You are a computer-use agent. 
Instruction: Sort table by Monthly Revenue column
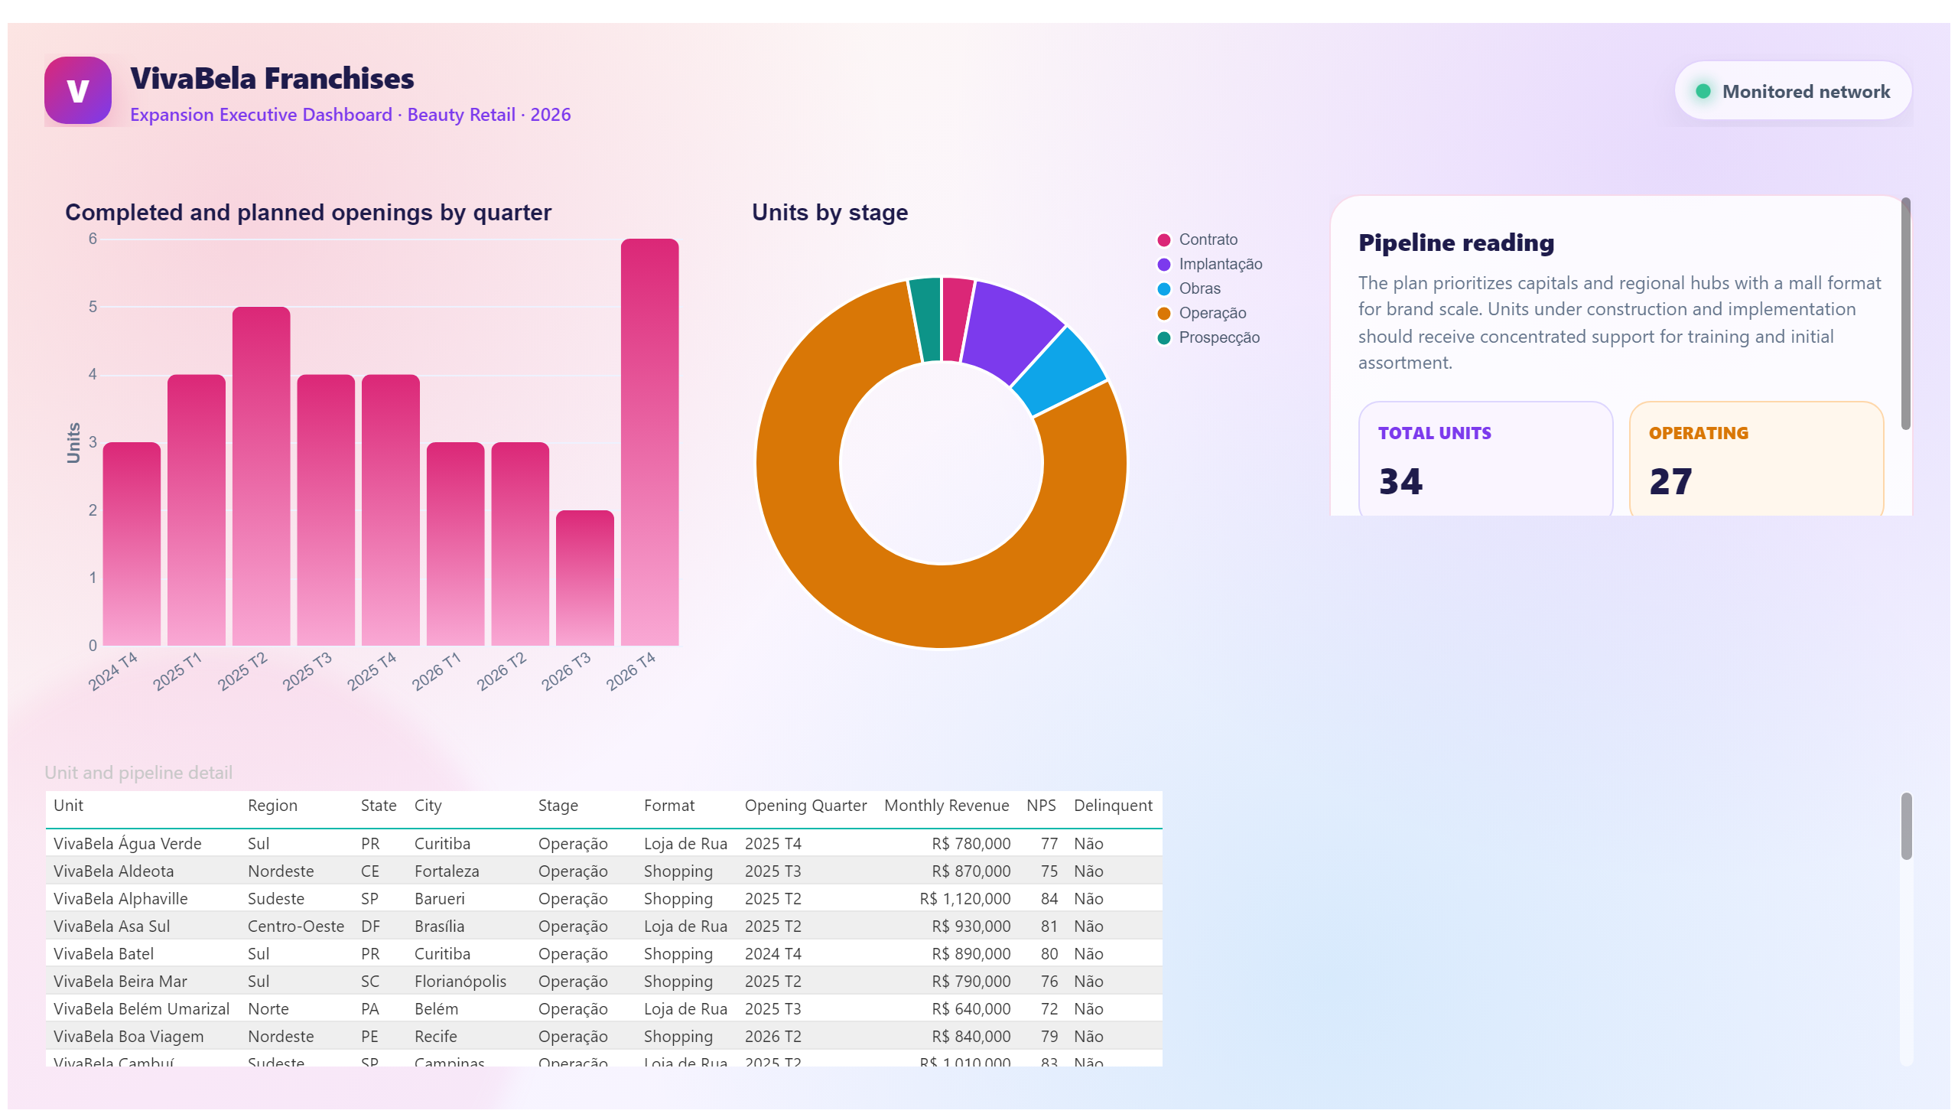[945, 806]
